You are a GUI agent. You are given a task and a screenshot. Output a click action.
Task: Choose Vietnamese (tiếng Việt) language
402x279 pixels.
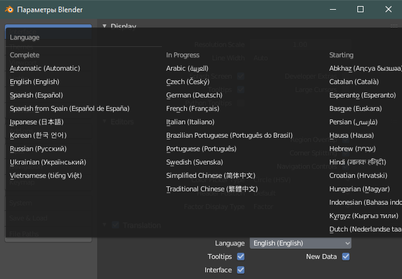pyautogui.click(x=45, y=175)
